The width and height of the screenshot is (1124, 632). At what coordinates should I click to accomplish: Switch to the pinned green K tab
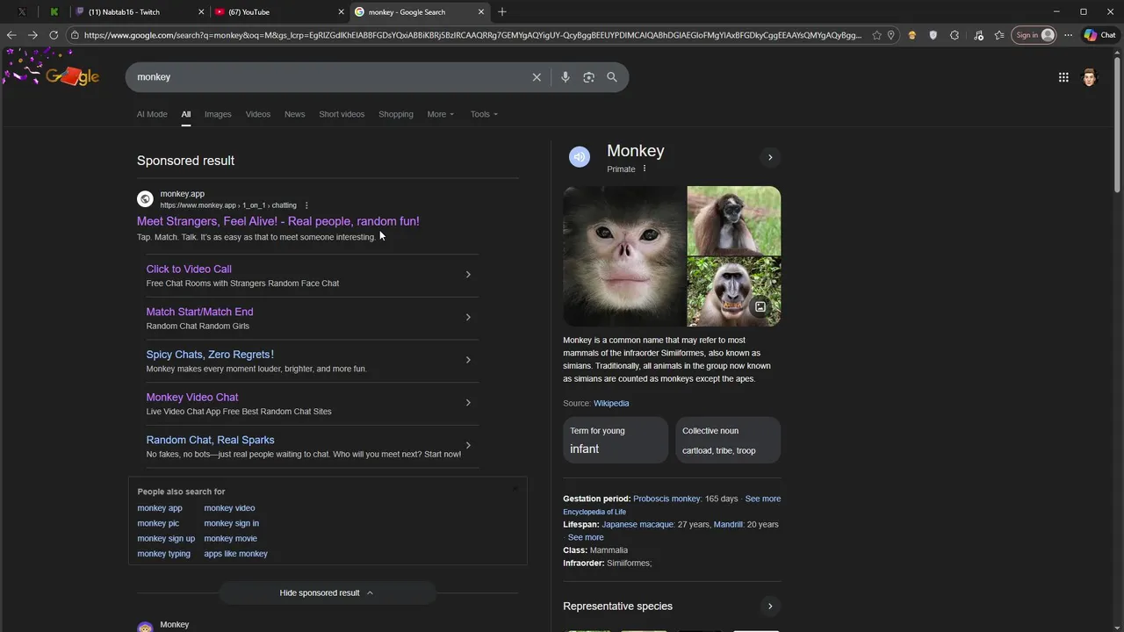coord(54,11)
